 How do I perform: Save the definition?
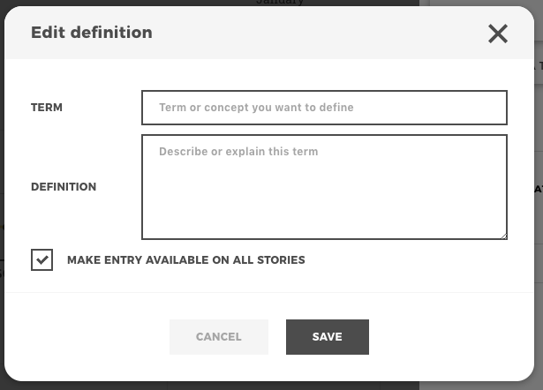(327, 336)
